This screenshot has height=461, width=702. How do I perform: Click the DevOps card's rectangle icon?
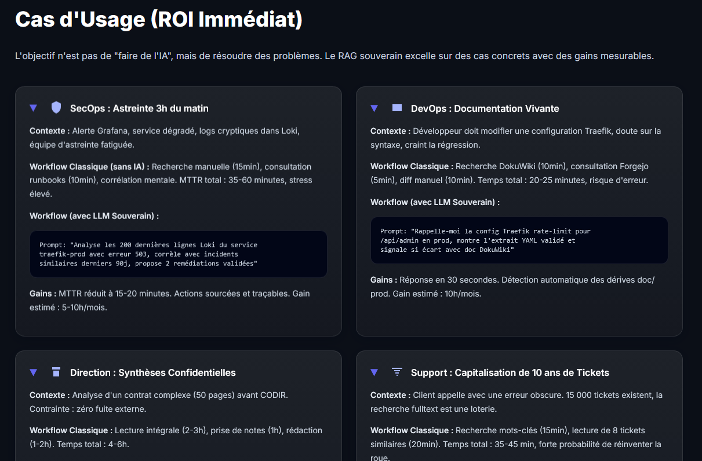click(397, 108)
